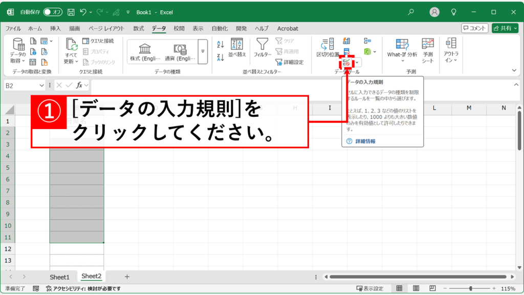This screenshot has width=524, height=295.
Task: Open the Outline (アウトライン) dropdown
Action: pos(451,50)
